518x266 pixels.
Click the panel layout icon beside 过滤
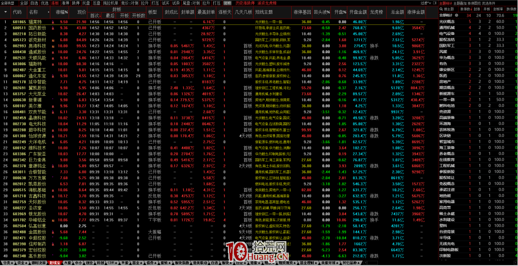(435, 3)
